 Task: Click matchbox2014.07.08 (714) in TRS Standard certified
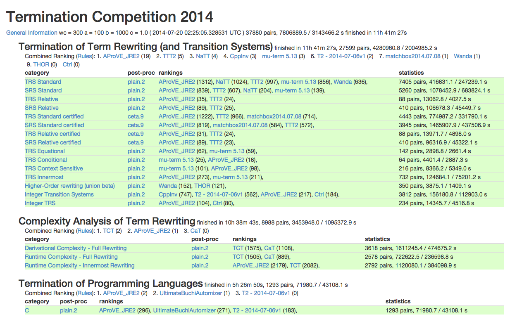click(x=274, y=116)
